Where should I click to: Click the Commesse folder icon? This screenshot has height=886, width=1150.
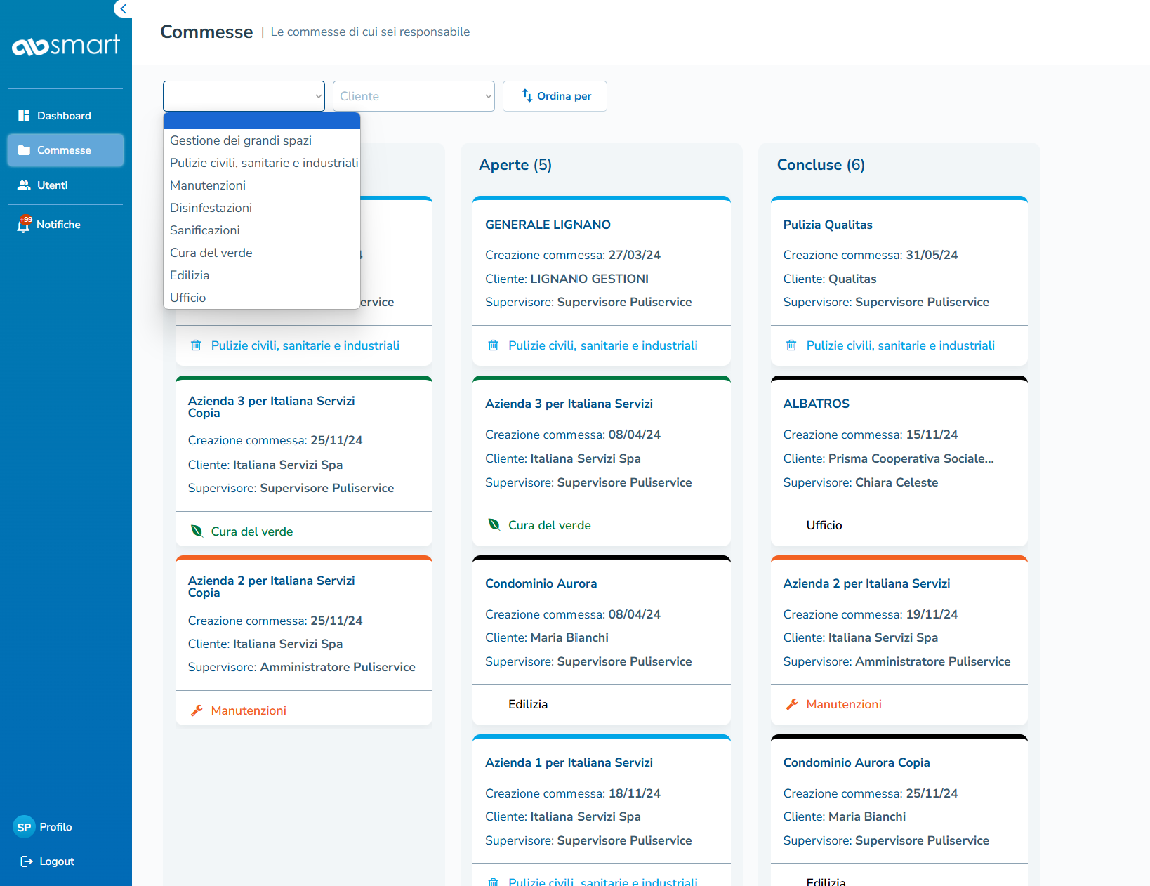point(24,150)
